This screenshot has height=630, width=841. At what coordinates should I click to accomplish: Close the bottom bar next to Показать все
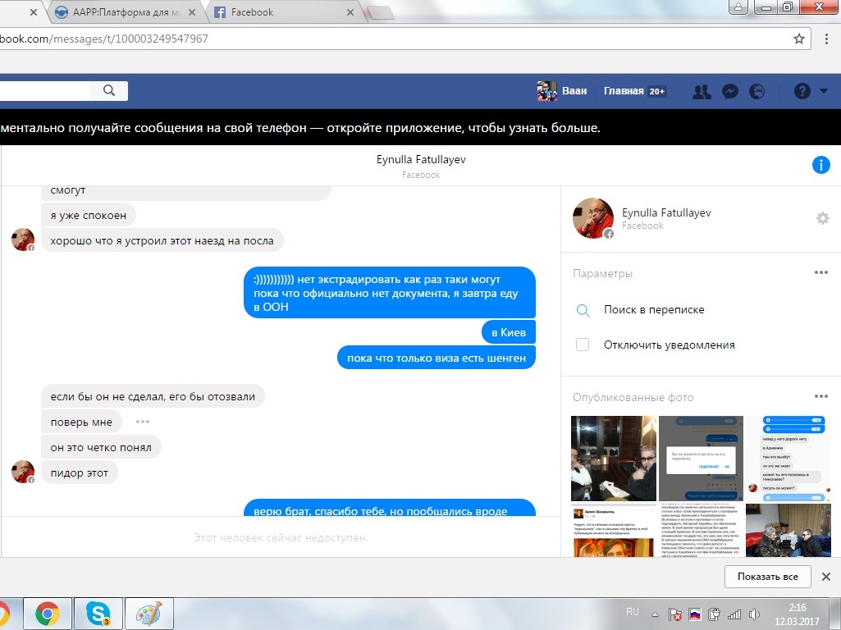coord(826,577)
